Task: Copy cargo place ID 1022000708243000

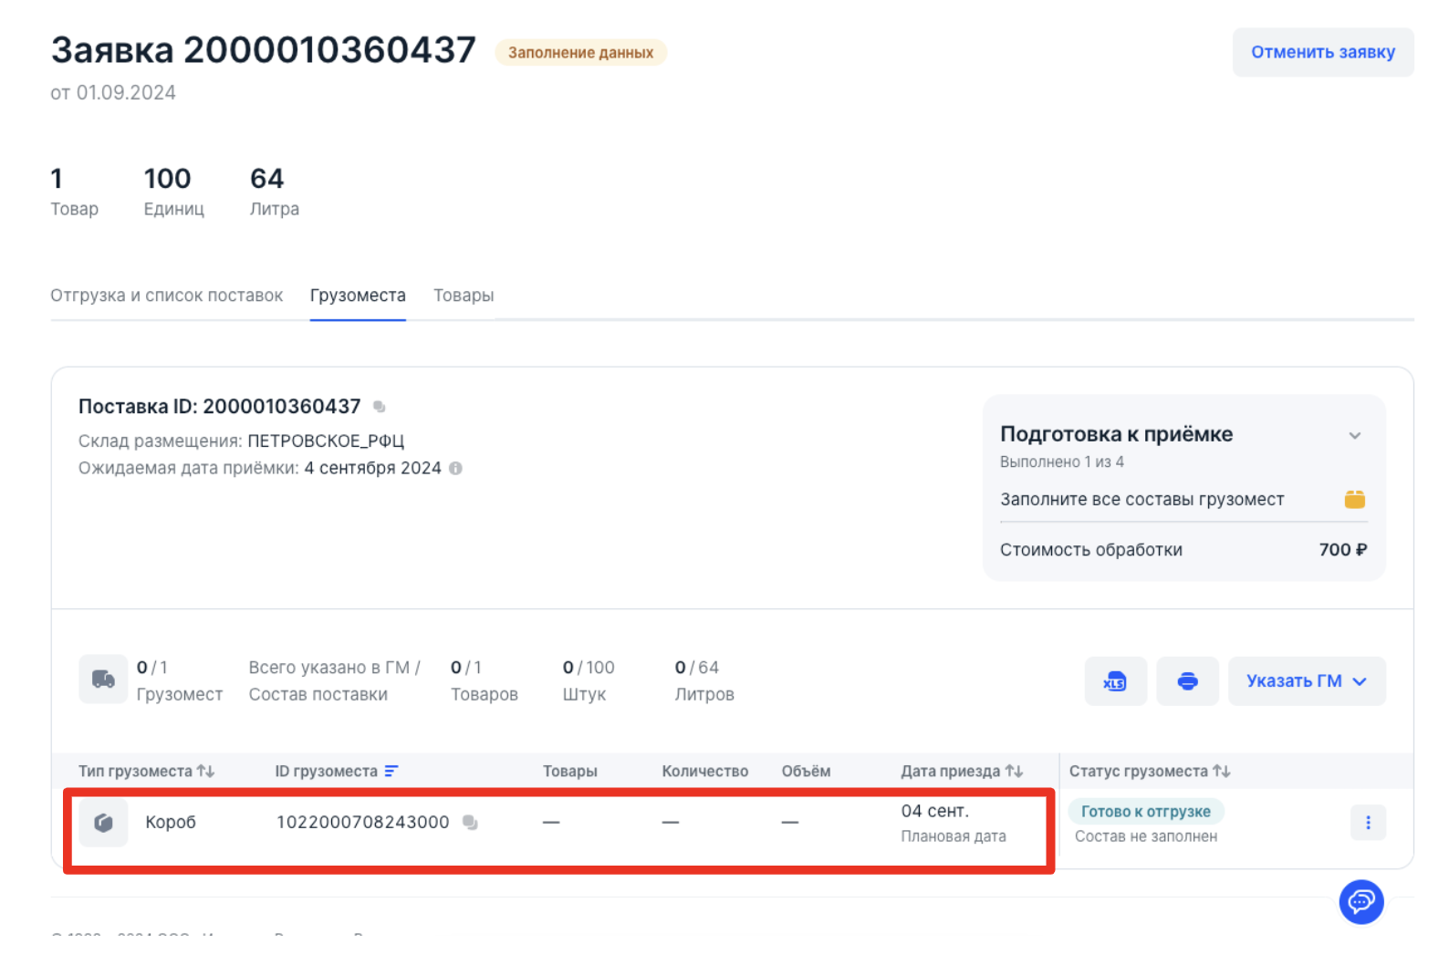Action: [470, 823]
